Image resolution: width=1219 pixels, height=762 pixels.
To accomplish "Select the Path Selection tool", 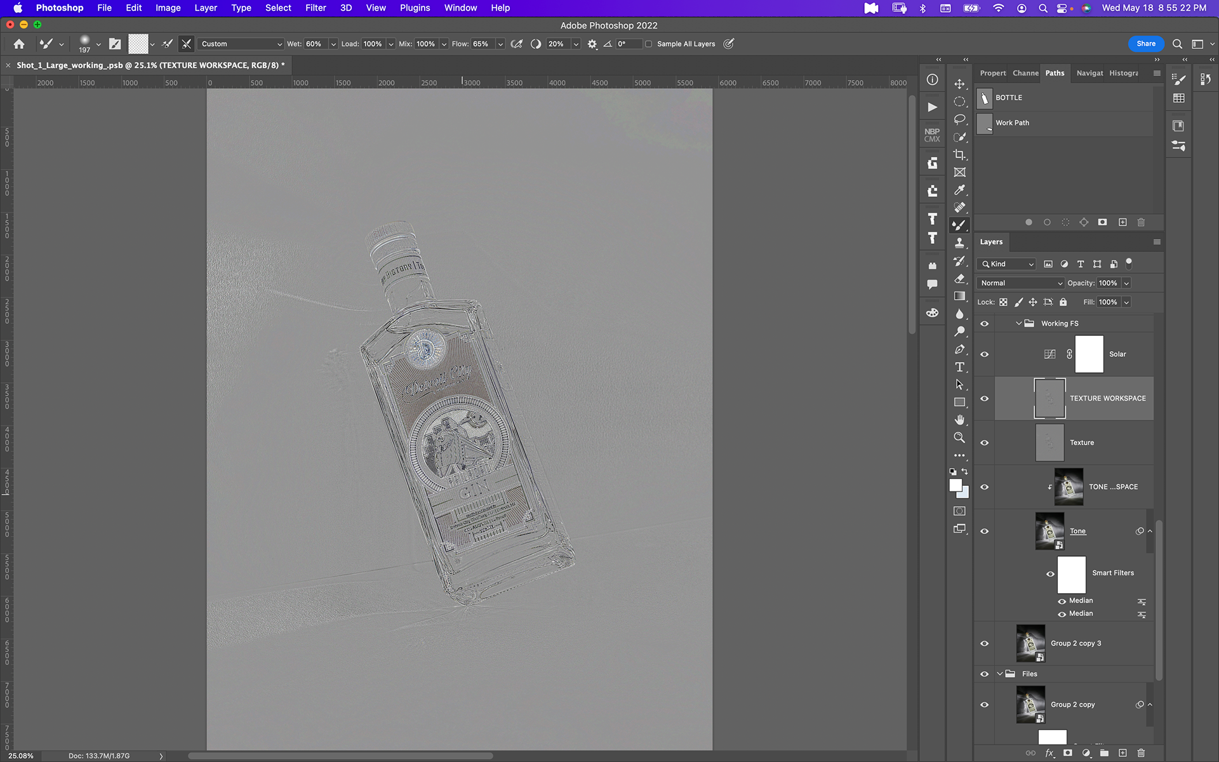I will pyautogui.click(x=959, y=385).
